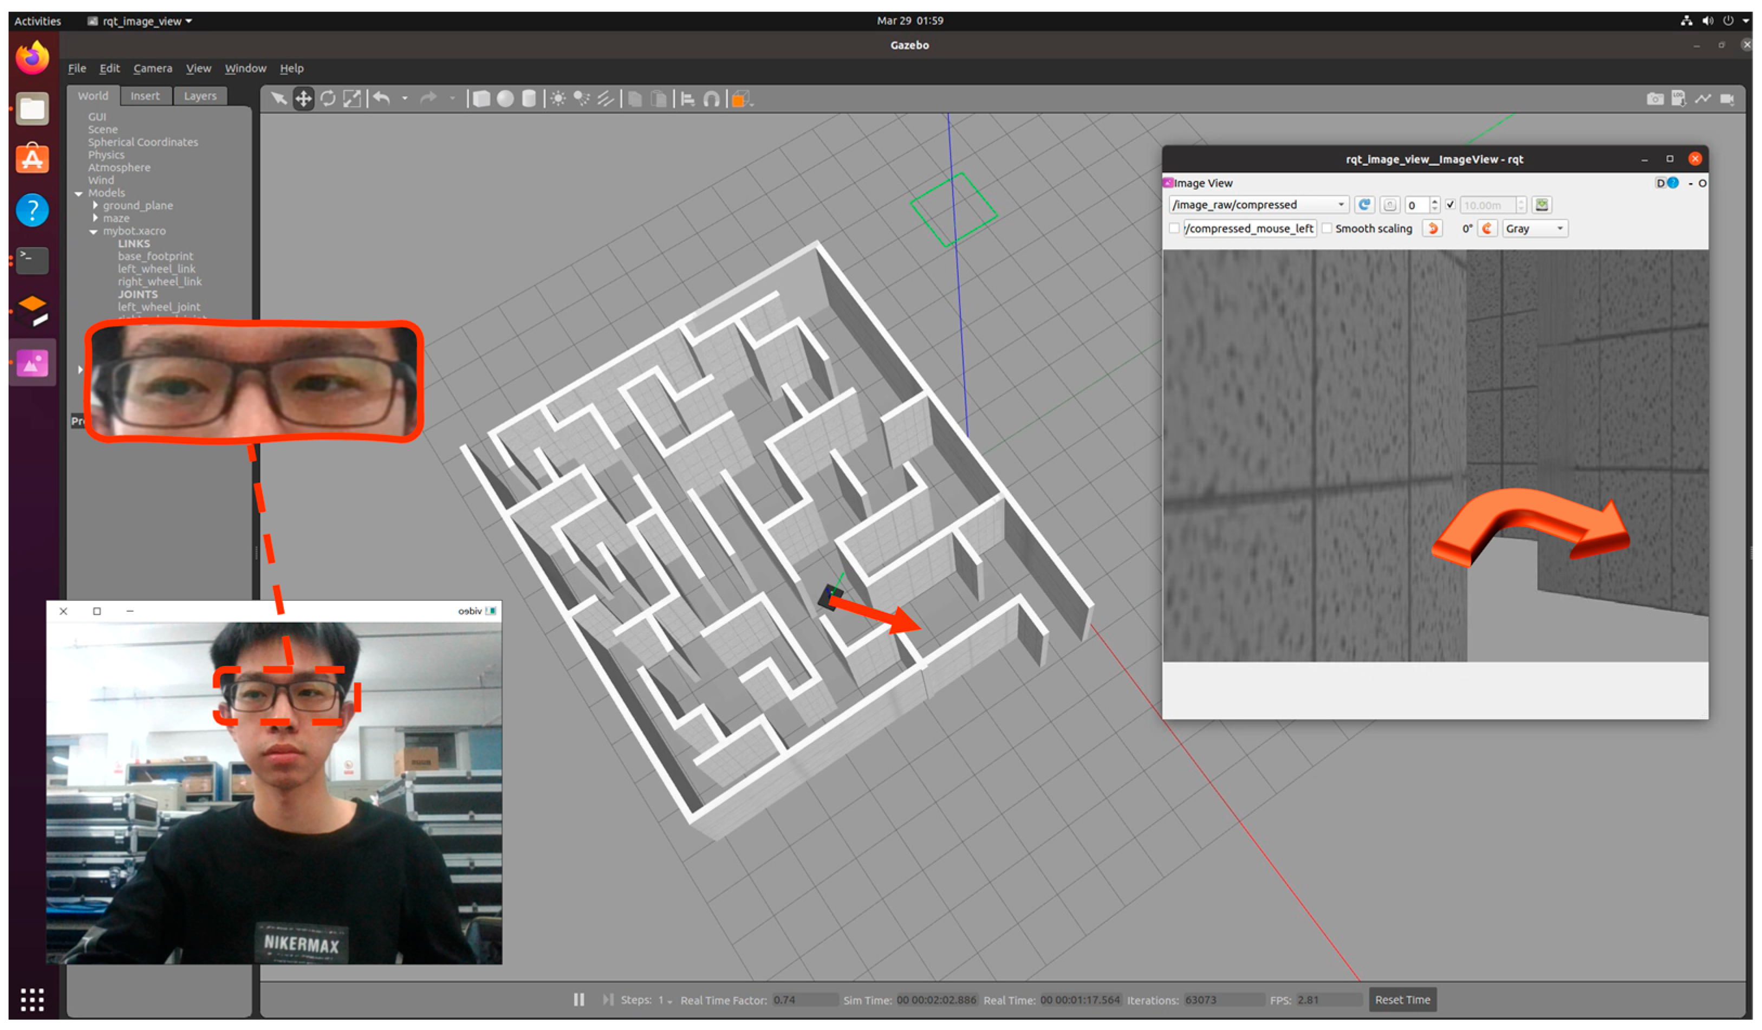Enable the Smooth scaling checkbox
This screenshot has height=1030, width=1762.
tap(1327, 229)
